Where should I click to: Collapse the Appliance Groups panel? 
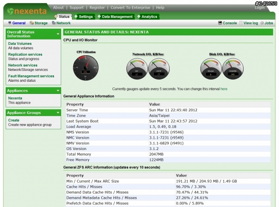click(x=58, y=113)
